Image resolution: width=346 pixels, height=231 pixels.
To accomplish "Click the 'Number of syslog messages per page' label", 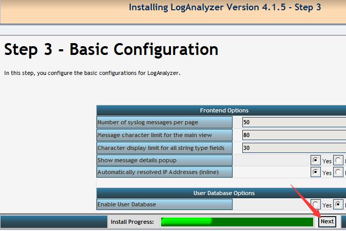I will click(x=164, y=123).
